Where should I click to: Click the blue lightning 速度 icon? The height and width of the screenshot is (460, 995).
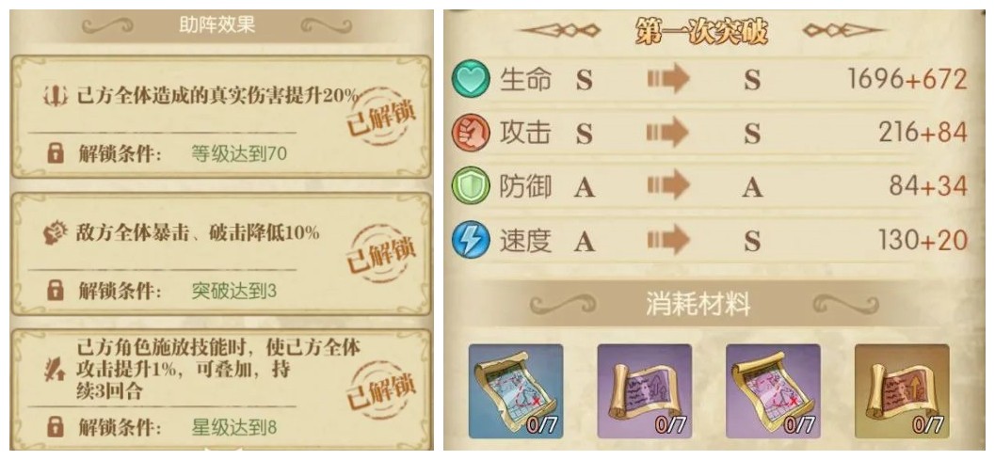(x=471, y=241)
